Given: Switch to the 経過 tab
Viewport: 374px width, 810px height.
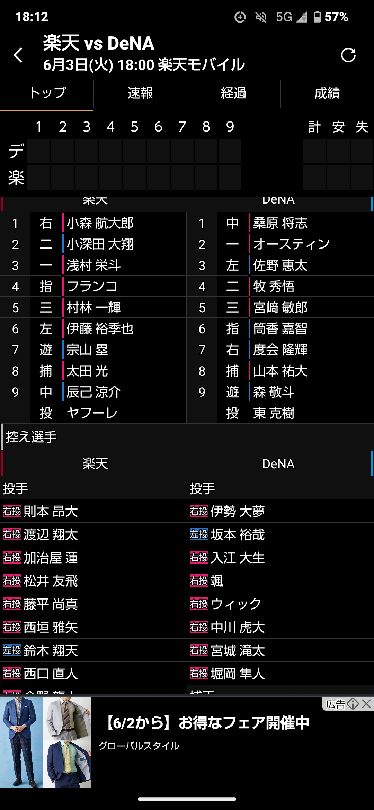Looking at the screenshot, I should [234, 93].
